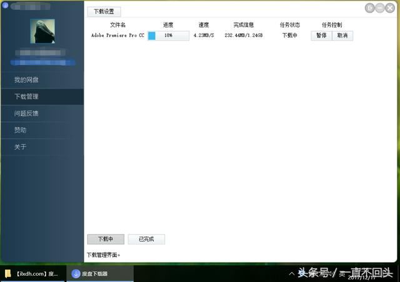Open 问题反馈 feedback page
The image size is (400, 282).
[x=42, y=114]
